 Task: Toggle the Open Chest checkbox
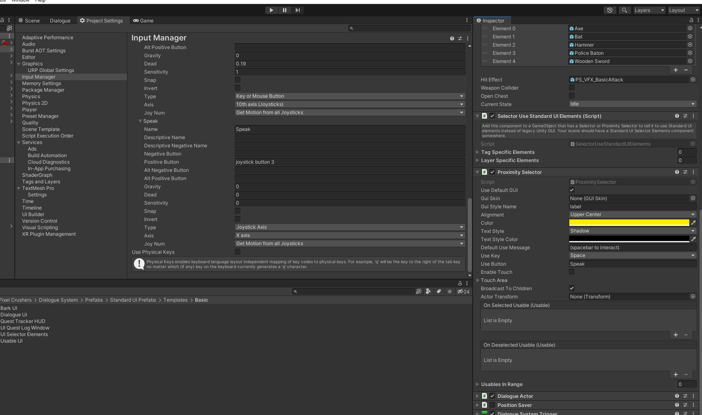[572, 96]
